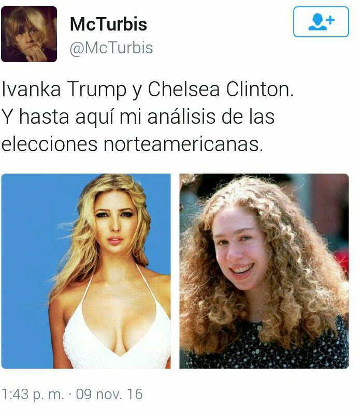Click the word 'elecciones' in tweet
Viewport: 361px width, 411px height.
(x=49, y=144)
